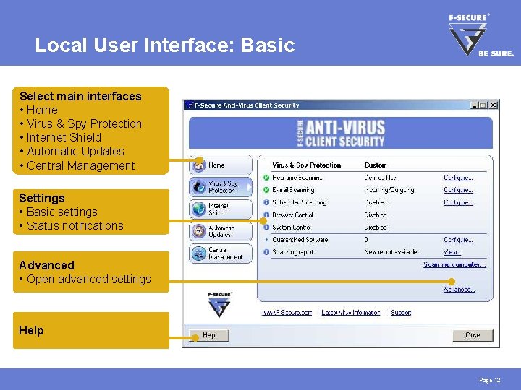Switch to the Home tab
This screenshot has width=521, height=390.
tap(221, 165)
